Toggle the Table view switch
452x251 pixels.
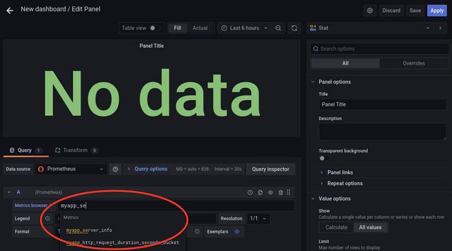(154, 28)
